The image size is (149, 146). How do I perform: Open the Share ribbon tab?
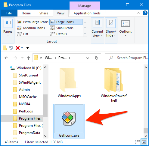(x=44, y=13)
